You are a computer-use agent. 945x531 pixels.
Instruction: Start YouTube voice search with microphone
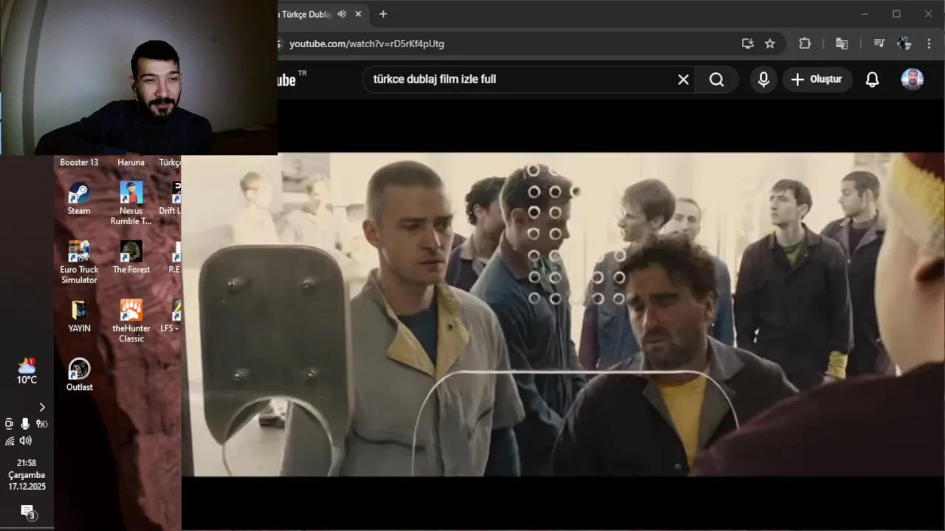tap(763, 79)
